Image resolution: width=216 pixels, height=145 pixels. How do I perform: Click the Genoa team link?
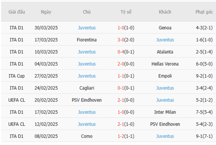pos(165,28)
